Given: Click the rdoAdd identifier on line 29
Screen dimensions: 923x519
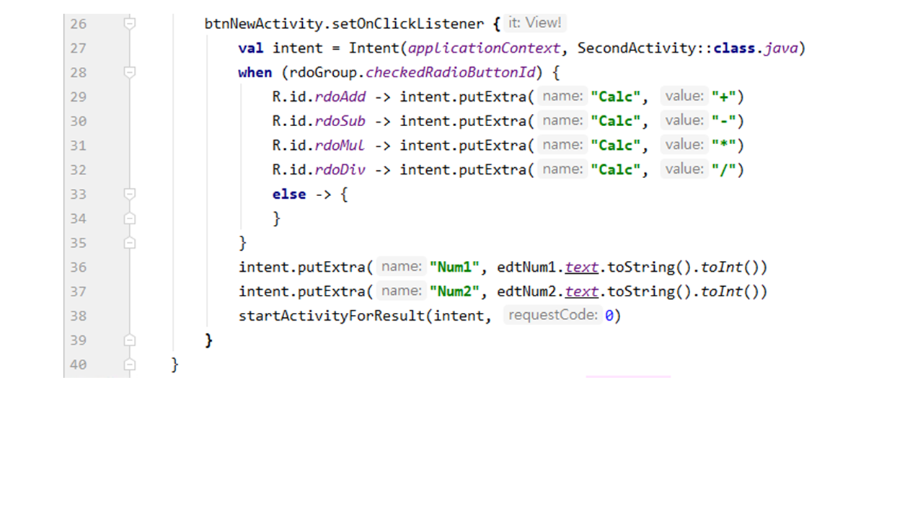Looking at the screenshot, I should 340,97.
